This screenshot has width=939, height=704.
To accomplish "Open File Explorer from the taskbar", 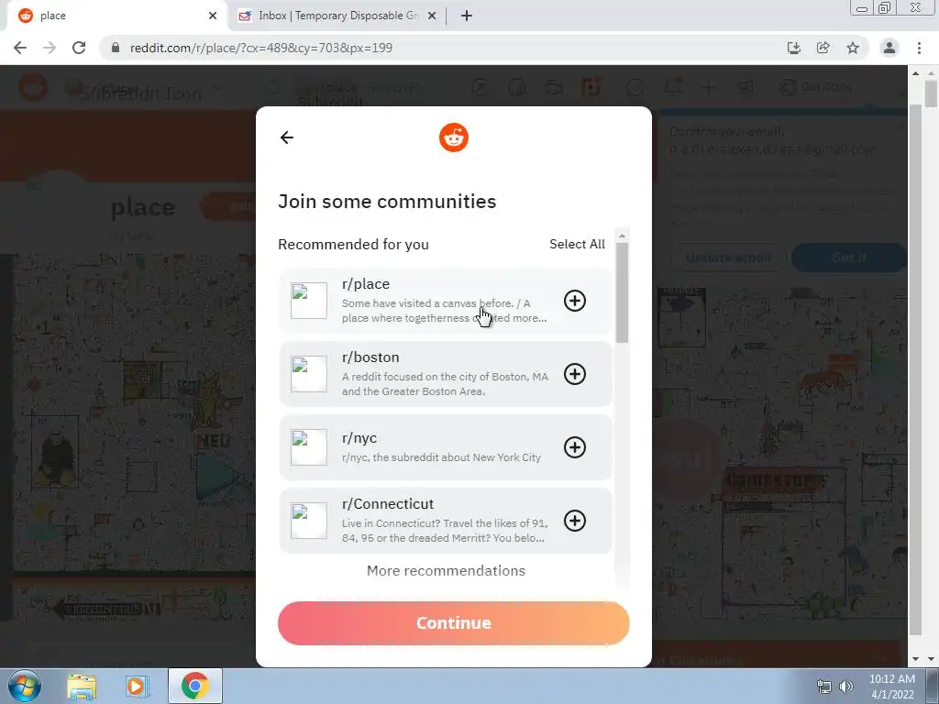I will click(82, 687).
